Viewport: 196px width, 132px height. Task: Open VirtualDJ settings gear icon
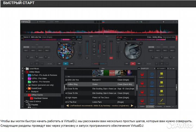click(163, 22)
